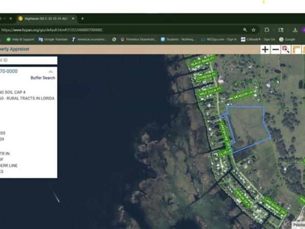This screenshot has height=229, width=305.
Task: Click the zoom magnifier icon in address bar
Action: click(245, 30)
